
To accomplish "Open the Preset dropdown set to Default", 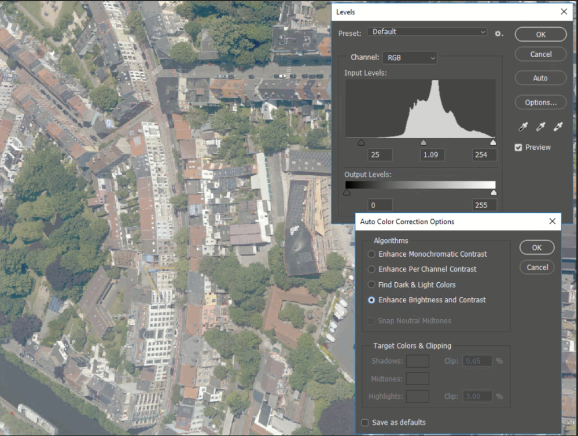I will pyautogui.click(x=427, y=32).
